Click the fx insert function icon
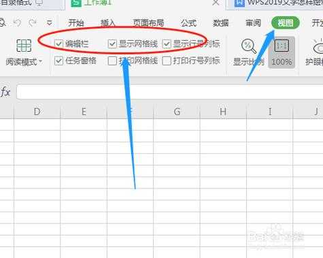323x258 pixels. 5,93
